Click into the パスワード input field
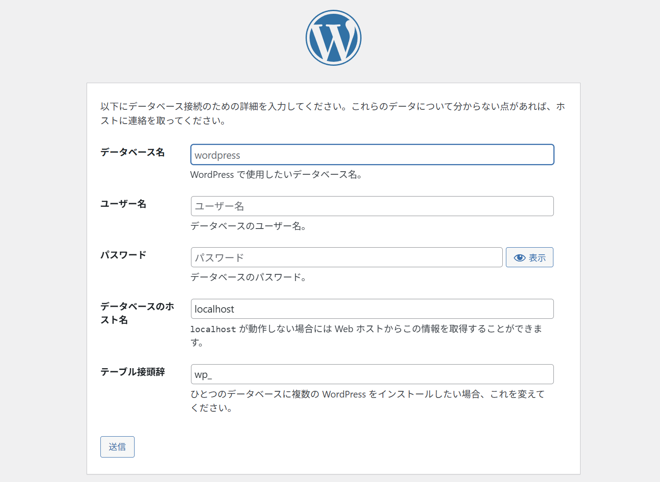660x482 pixels. point(346,257)
